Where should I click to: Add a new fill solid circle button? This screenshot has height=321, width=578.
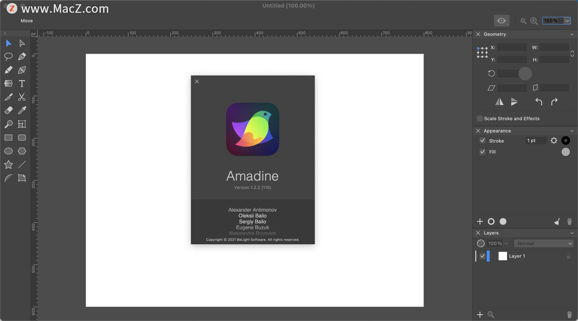(x=503, y=222)
